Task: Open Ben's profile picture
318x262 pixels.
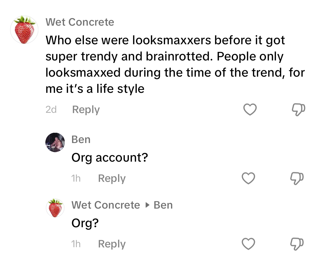Action: point(55,142)
